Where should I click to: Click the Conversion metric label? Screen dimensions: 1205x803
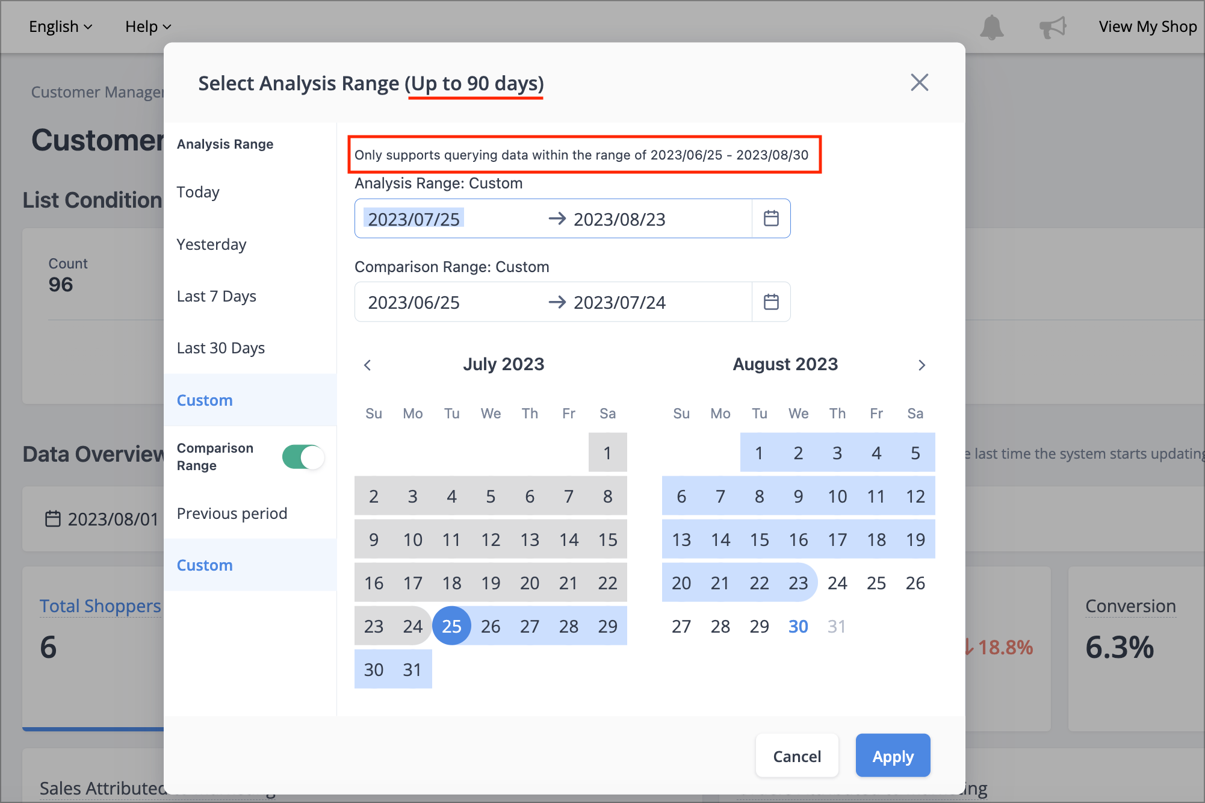(x=1130, y=606)
